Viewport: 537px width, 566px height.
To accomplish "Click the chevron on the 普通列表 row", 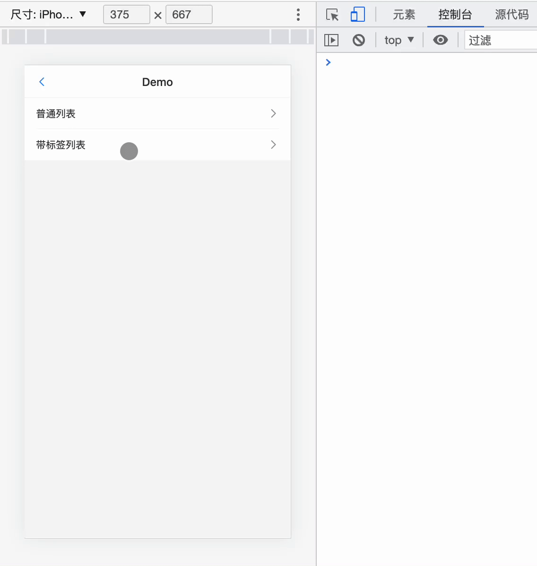I will point(273,113).
